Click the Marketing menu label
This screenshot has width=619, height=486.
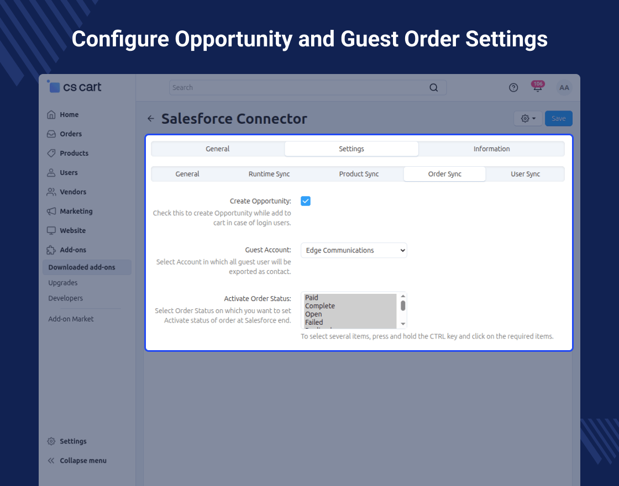pos(76,212)
